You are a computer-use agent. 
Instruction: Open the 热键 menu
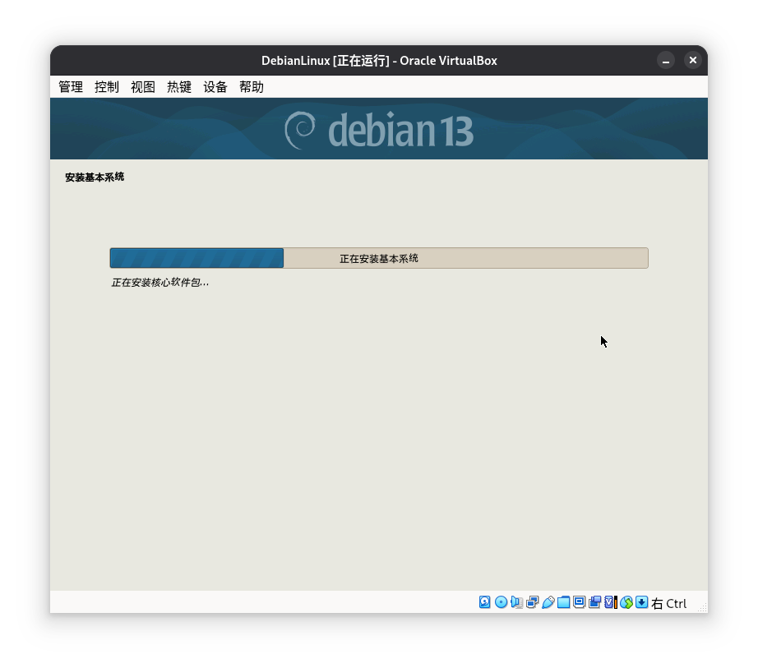pos(179,87)
